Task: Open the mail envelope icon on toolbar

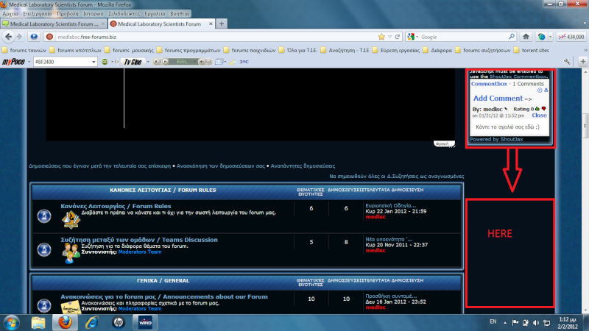Action: pyautogui.click(x=219, y=62)
